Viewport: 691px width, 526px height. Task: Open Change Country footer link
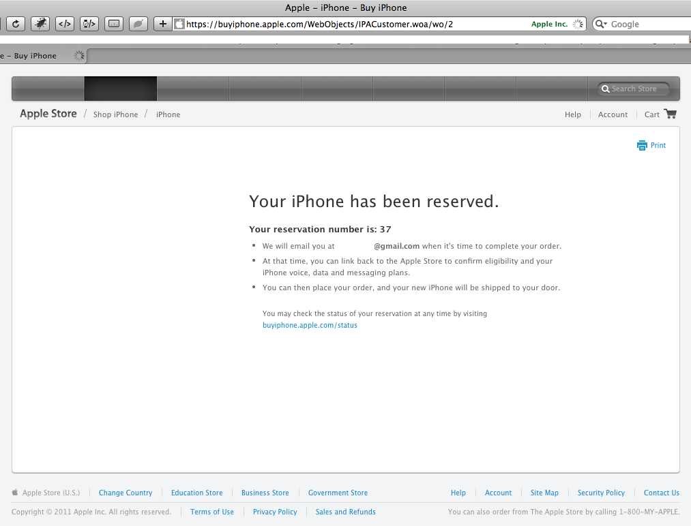(125, 493)
